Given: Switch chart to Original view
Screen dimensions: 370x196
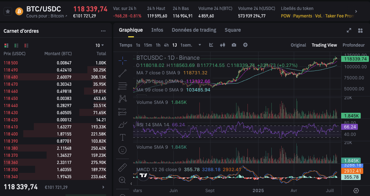Looking at the screenshot, I should 298,45.
